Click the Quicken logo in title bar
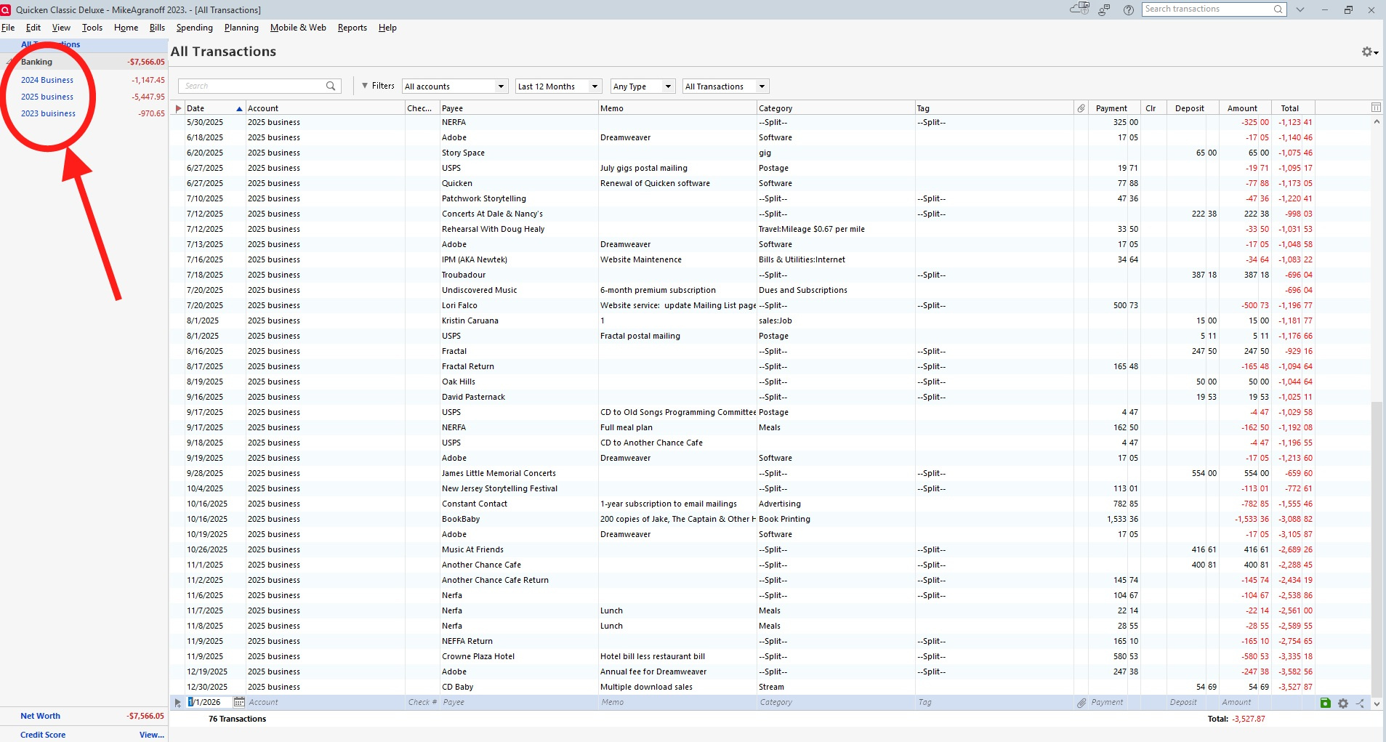The height and width of the screenshot is (742, 1386). click(x=6, y=9)
